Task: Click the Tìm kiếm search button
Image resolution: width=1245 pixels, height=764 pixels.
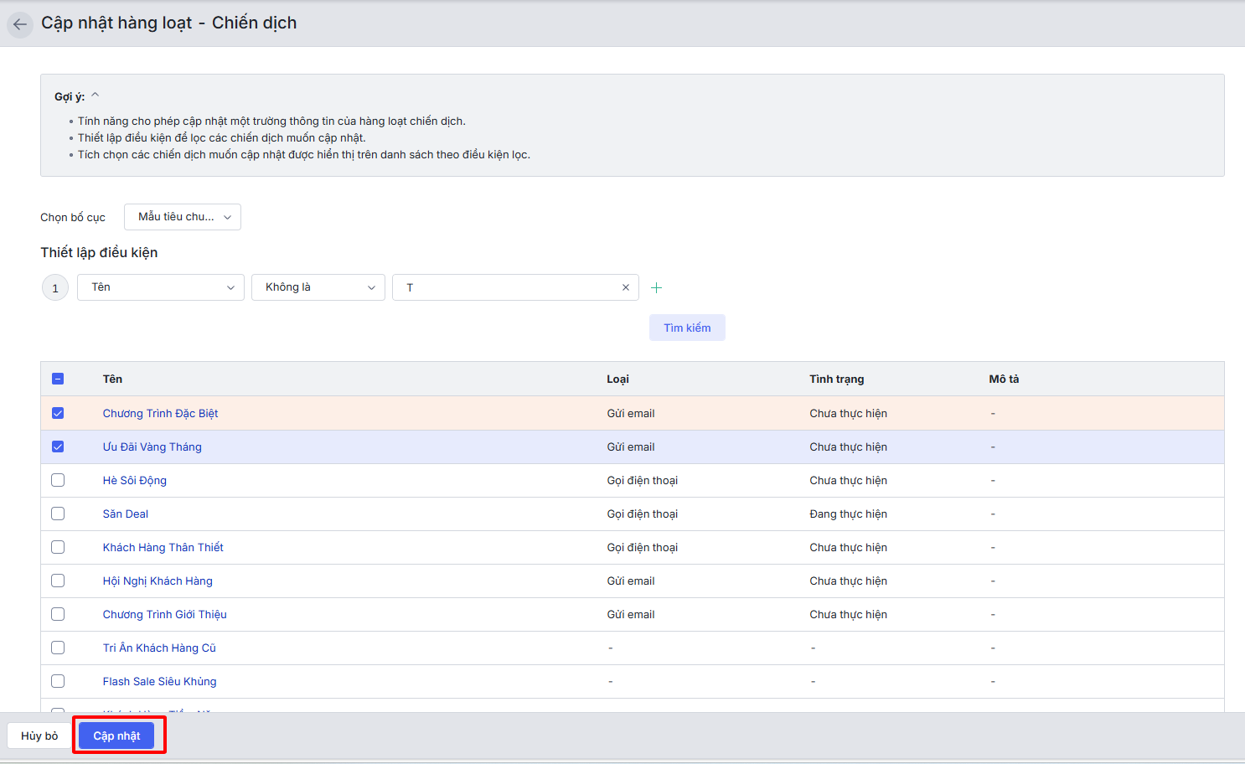Action: click(x=687, y=328)
